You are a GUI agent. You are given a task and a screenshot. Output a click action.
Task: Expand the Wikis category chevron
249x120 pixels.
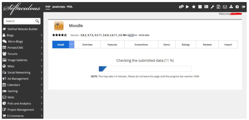[41, 66]
